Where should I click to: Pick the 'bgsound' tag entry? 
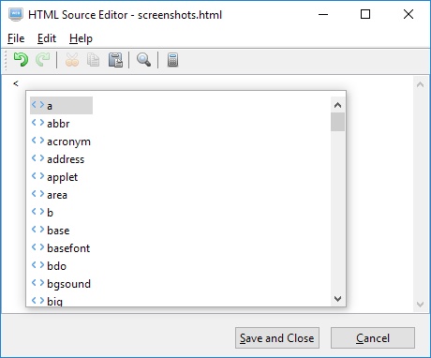(61, 284)
